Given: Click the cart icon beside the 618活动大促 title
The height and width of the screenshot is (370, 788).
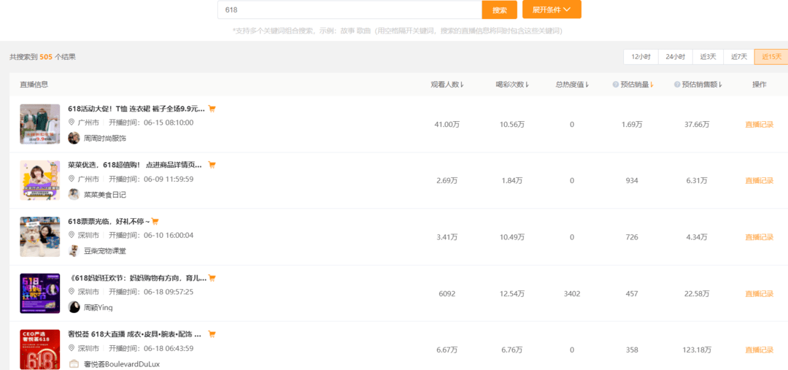Looking at the screenshot, I should [212, 109].
